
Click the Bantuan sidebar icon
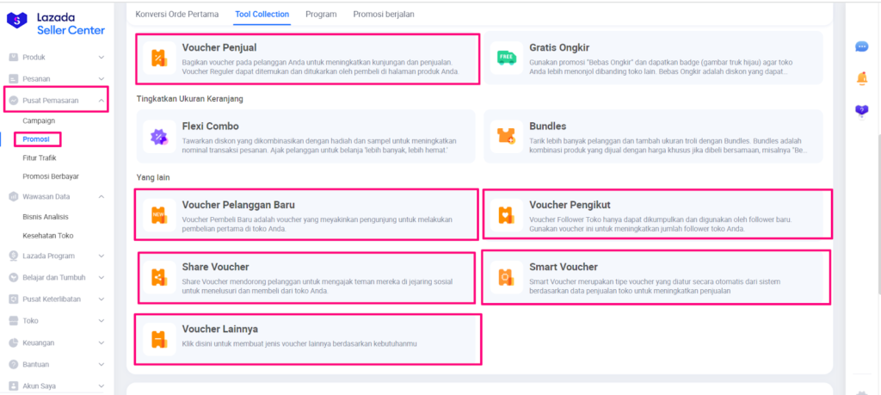coord(14,365)
